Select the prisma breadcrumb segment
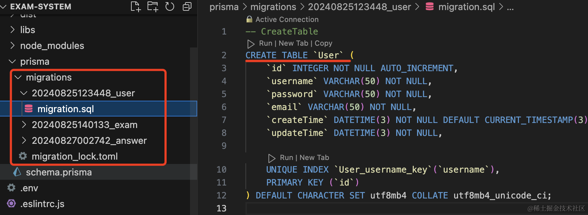Image resolution: width=588 pixels, height=215 pixels. 224,7
